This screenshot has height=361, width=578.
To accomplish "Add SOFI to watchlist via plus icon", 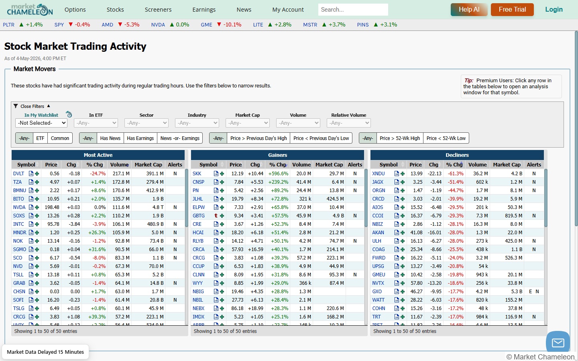I will tap(37, 300).
